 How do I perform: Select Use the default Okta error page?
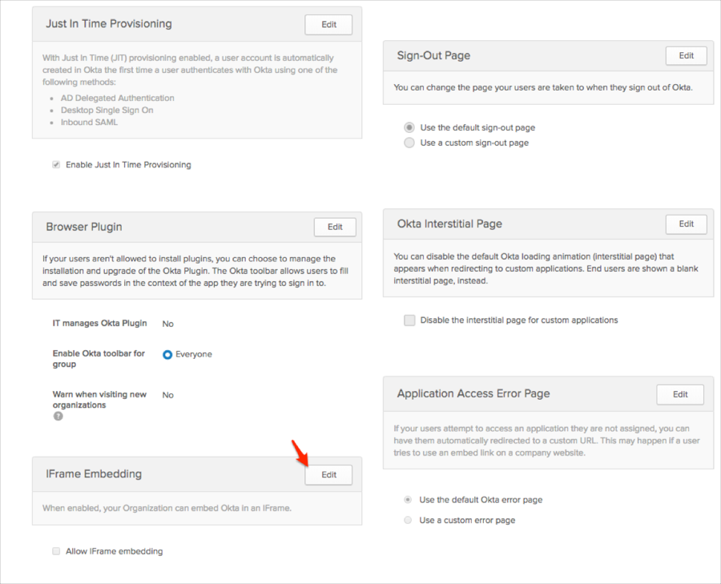point(409,500)
